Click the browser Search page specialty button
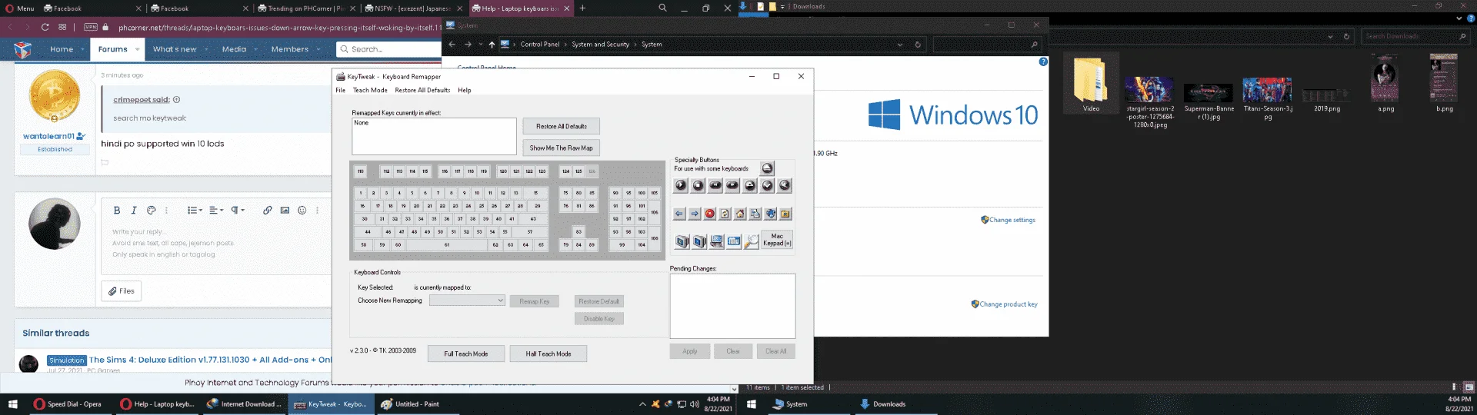The height and width of the screenshot is (415, 1477). coord(755,214)
